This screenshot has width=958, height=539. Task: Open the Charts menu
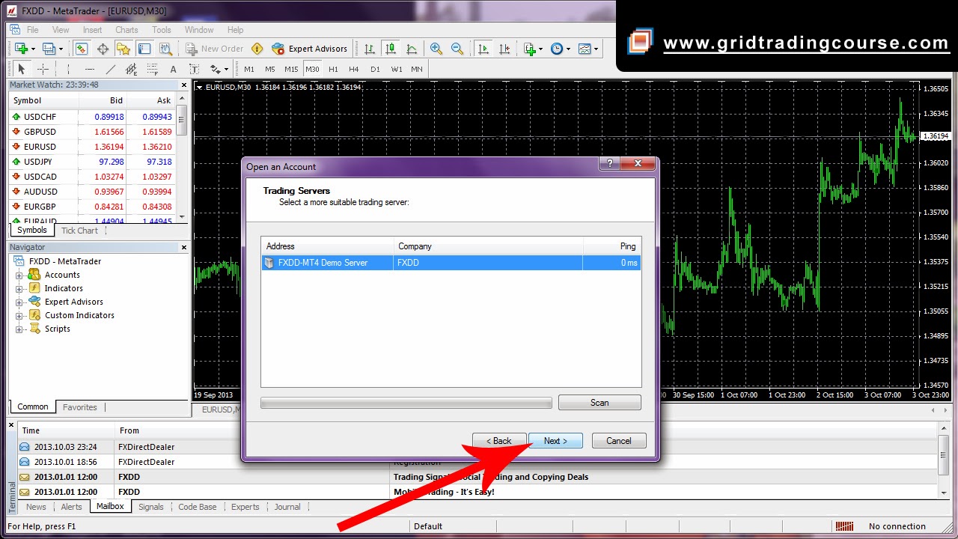pyautogui.click(x=126, y=30)
